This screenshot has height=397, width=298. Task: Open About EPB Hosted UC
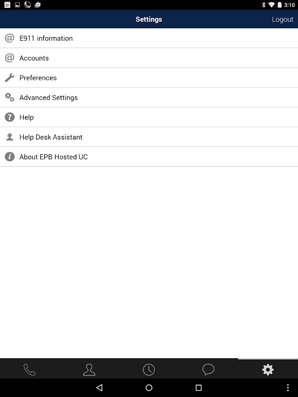click(54, 157)
